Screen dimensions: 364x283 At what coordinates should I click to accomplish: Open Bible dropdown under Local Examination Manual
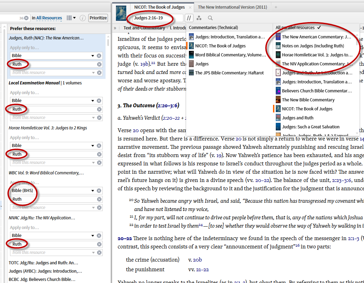[93, 101]
